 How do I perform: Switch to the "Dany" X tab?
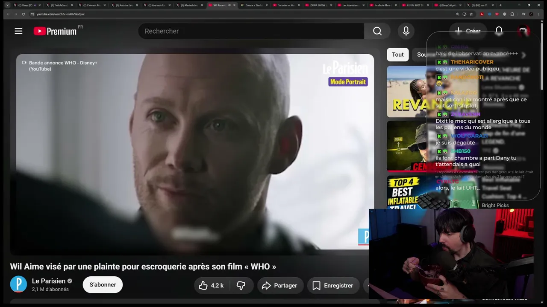tap(26, 5)
